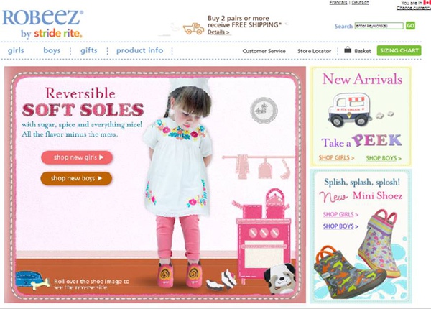Click the free shipping truck icon
Screen dimensions: 431x309
[x=193, y=29]
